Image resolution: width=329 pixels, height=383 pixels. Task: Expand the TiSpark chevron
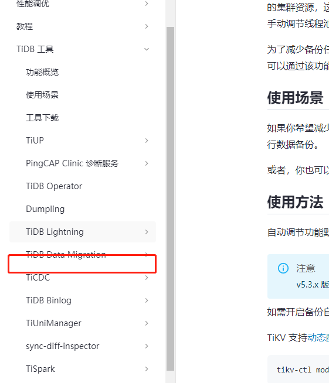(147, 369)
